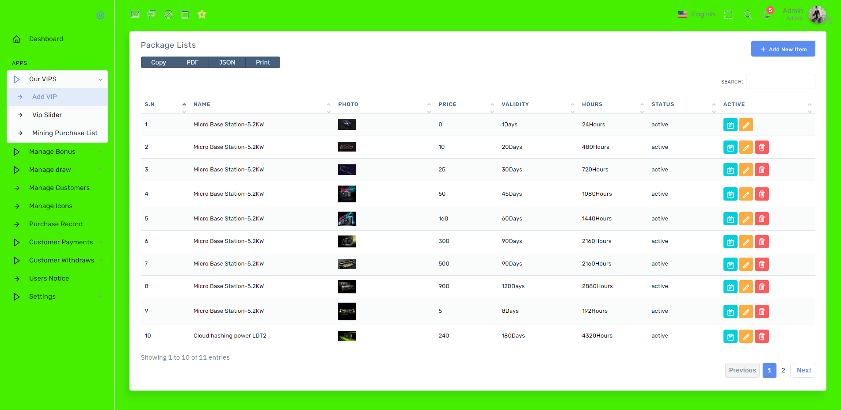Image resolution: width=841 pixels, height=410 pixels.
Task: Open Mining Purchase List menu item
Action: pos(65,133)
